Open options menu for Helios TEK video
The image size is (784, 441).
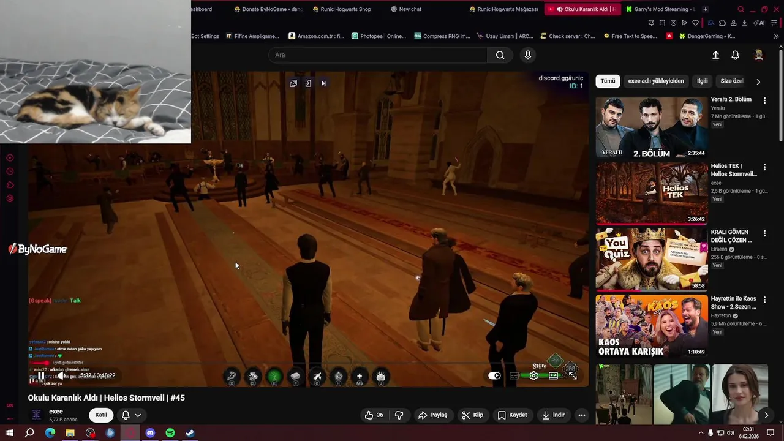click(764, 167)
